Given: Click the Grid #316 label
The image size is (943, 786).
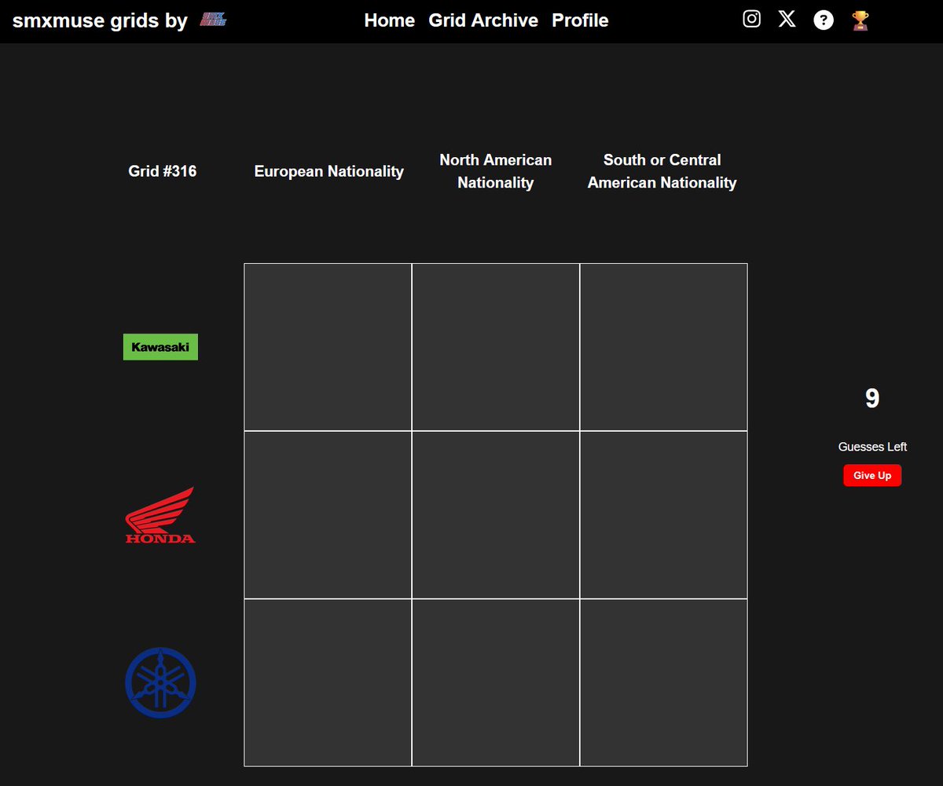Looking at the screenshot, I should click(163, 171).
